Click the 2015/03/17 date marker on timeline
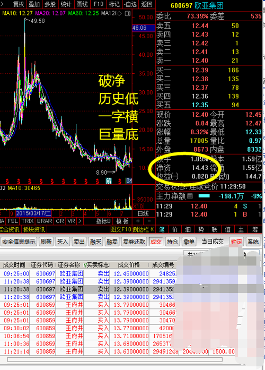 click(33, 213)
